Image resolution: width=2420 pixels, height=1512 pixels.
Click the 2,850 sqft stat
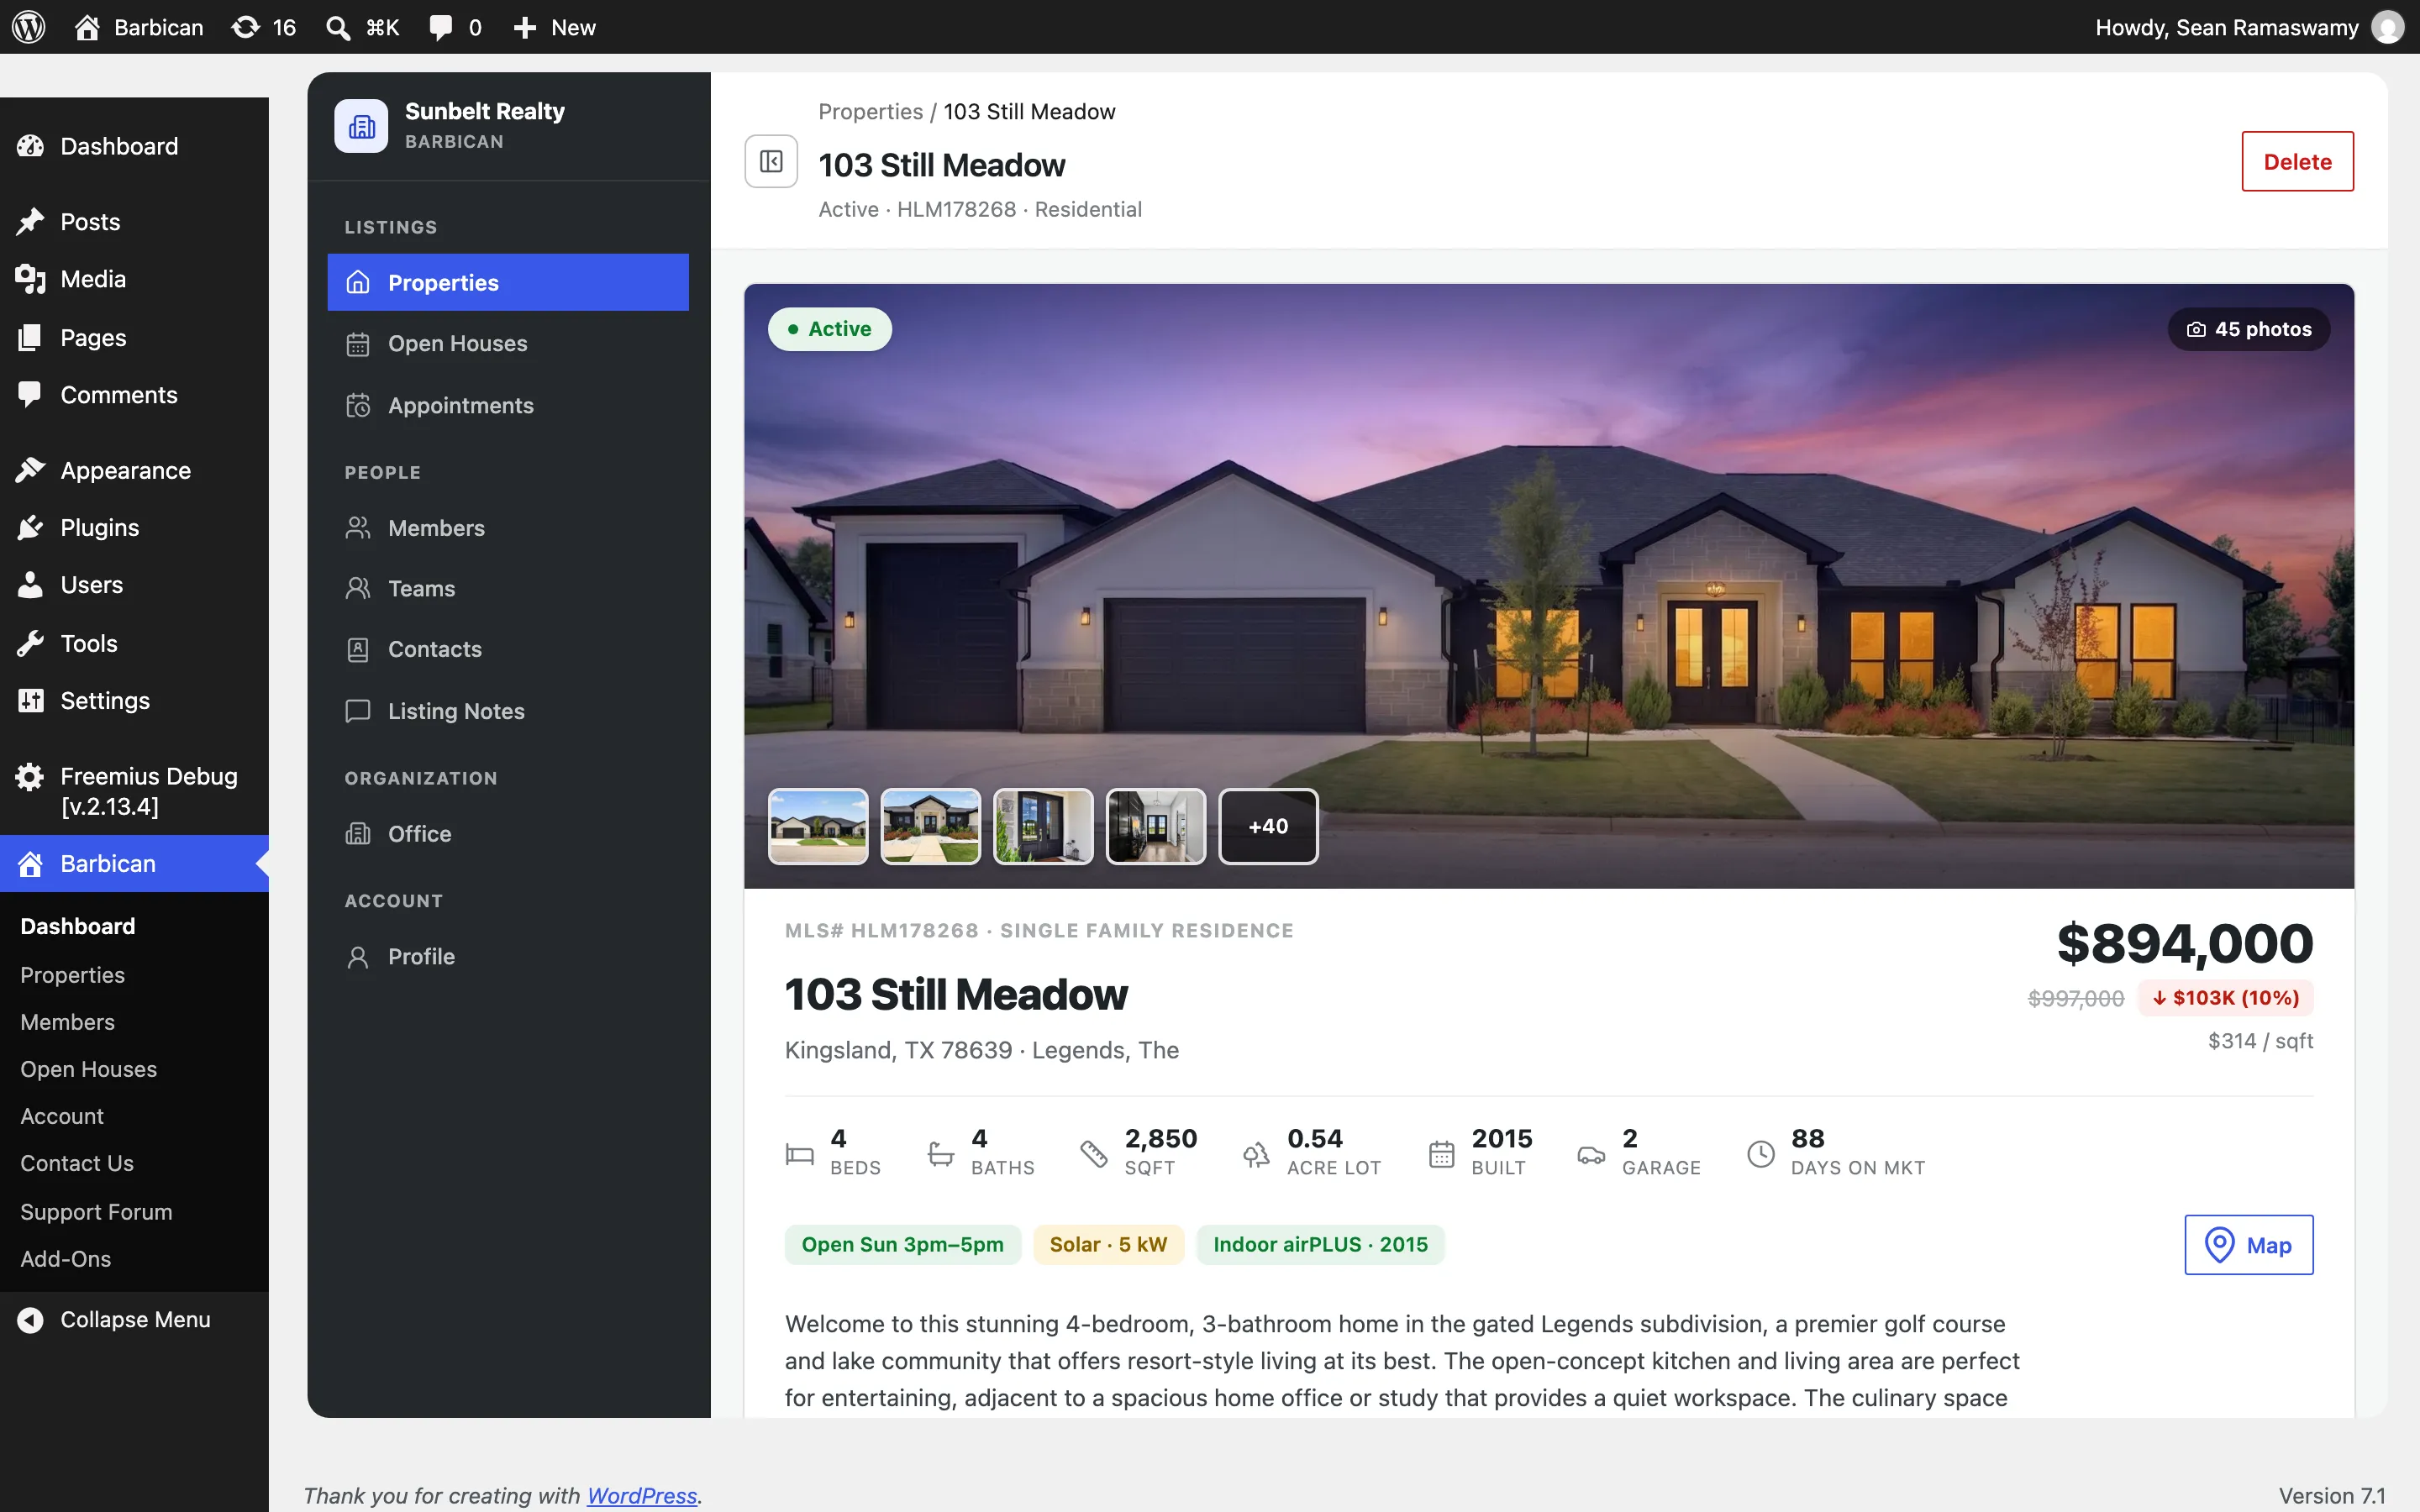(x=1139, y=1152)
